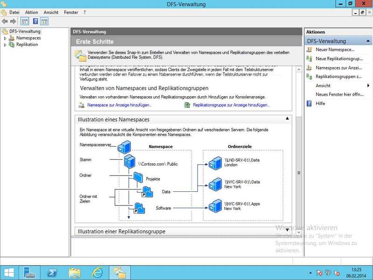Open Server Manager from the taskbar
This screenshot has height=280, width=373.
[x=31, y=272]
